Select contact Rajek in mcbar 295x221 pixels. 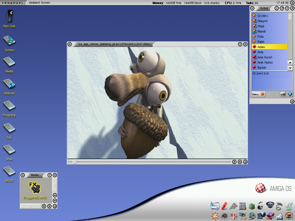coord(269,42)
